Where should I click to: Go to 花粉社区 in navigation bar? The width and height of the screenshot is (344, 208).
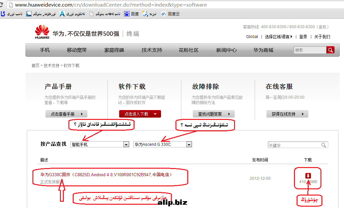pyautogui.click(x=189, y=50)
